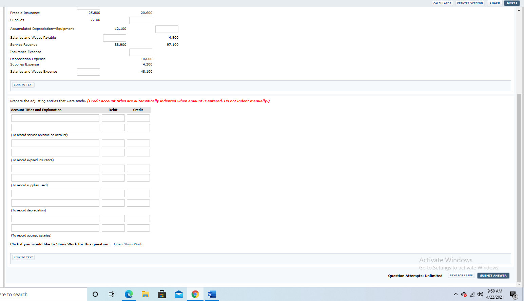
Task: Open the Show Work link
Action: pyautogui.click(x=128, y=244)
